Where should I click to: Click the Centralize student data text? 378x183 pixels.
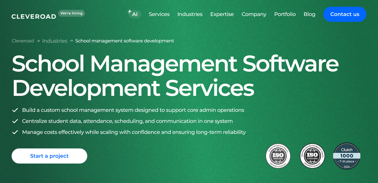127,121
